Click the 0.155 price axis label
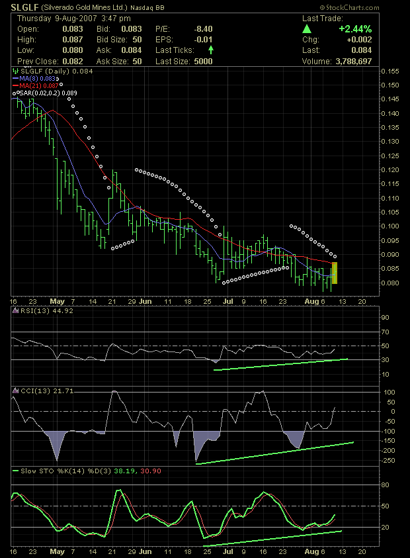 click(x=390, y=71)
